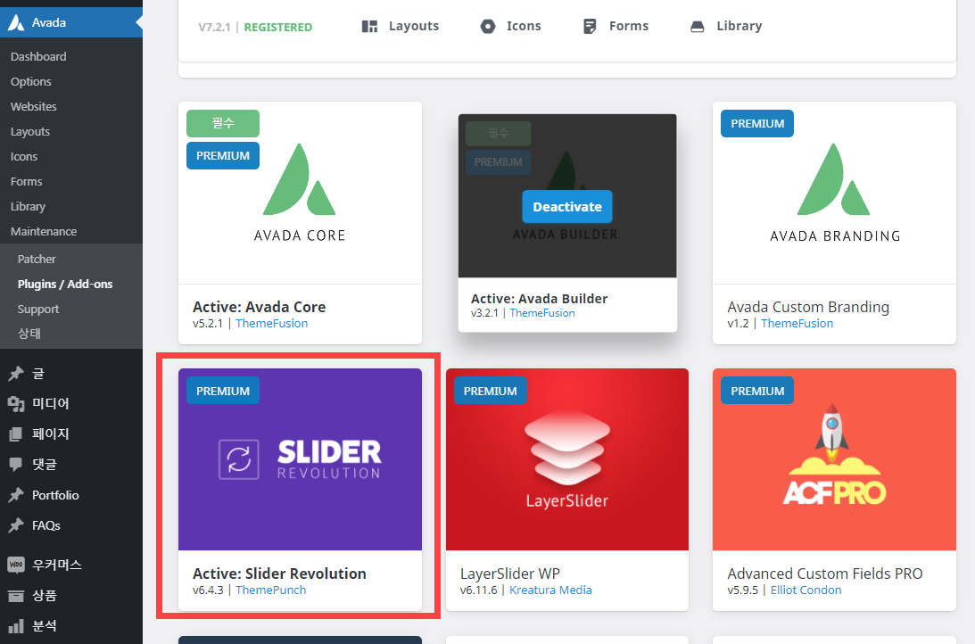Open the Forms tab in header
Image resolution: width=975 pixels, height=644 pixels.
pyautogui.click(x=616, y=26)
